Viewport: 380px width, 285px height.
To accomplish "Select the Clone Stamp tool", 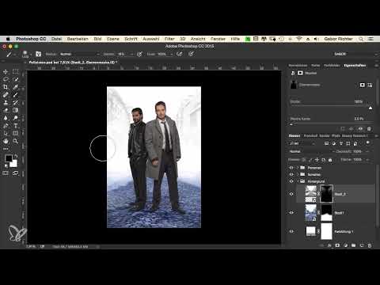I will (6, 102).
